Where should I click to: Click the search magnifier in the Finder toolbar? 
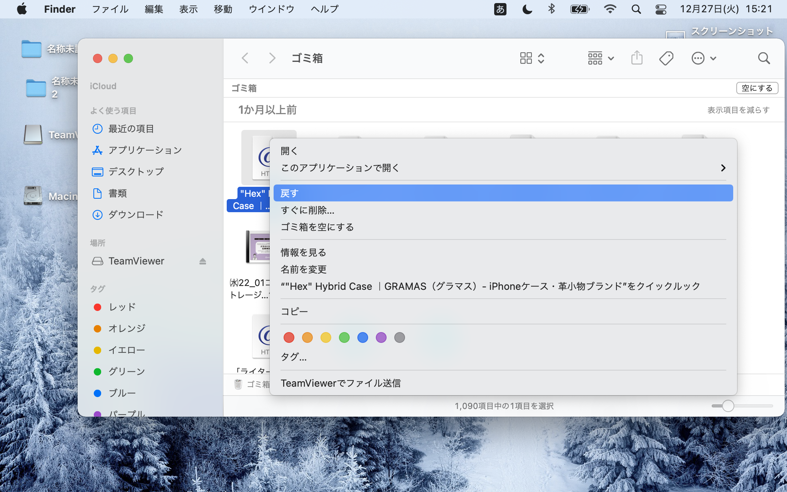764,58
